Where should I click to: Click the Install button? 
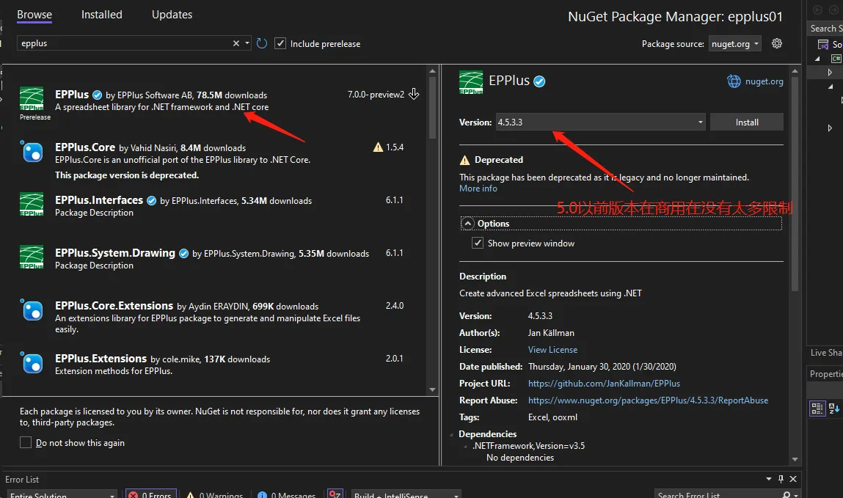(x=747, y=122)
